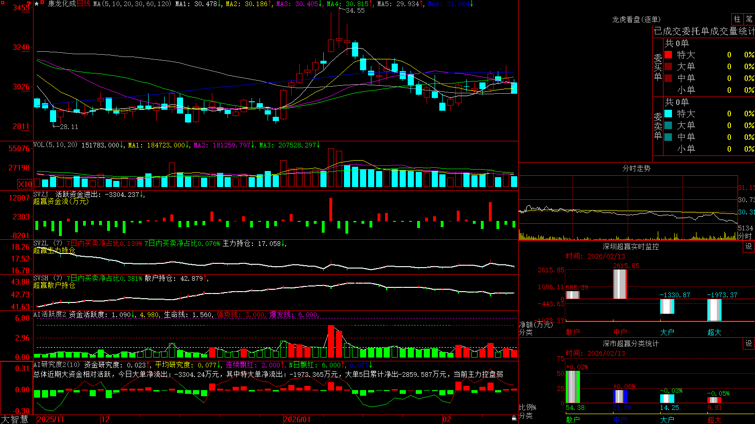Image resolution: width=755 pixels, height=424 pixels.
Task: Click the 12 month marker on time axis
Action: (x=106, y=419)
